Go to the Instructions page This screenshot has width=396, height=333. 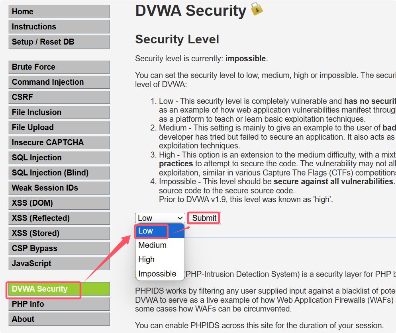[x=59, y=27]
